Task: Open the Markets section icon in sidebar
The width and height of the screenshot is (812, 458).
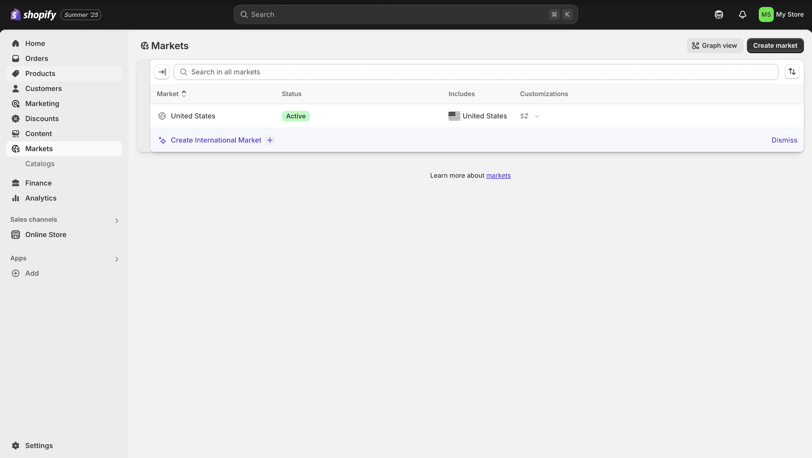Action: 16,148
